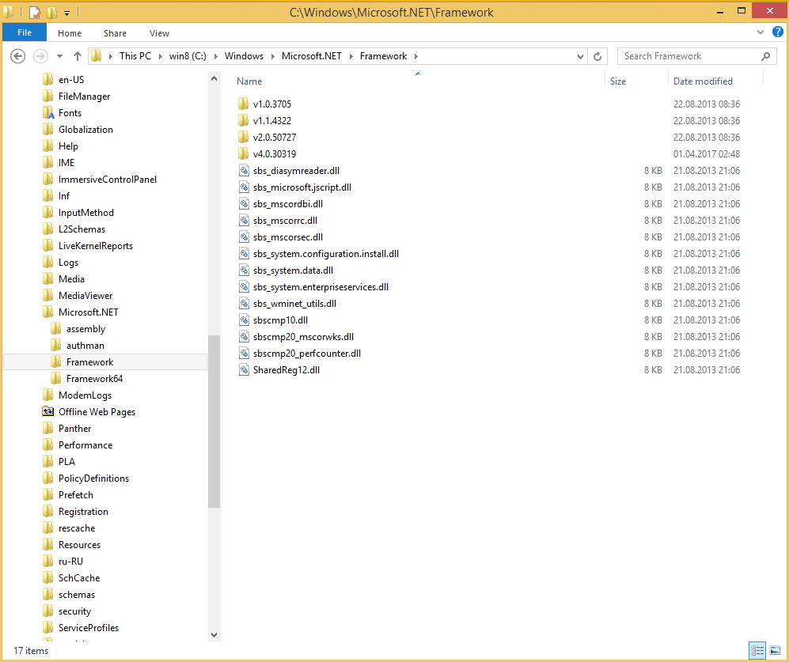This screenshot has height=662, width=789.
Task: Refresh the Framework folder view
Action: tap(598, 56)
